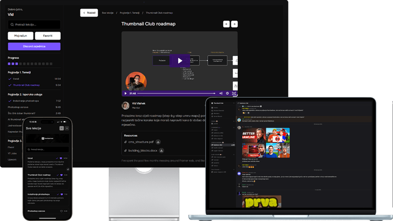This screenshot has width=393, height=221.
Task: Click Vid Vlahek mentor avatar on desktop
Action: [x=125, y=106]
